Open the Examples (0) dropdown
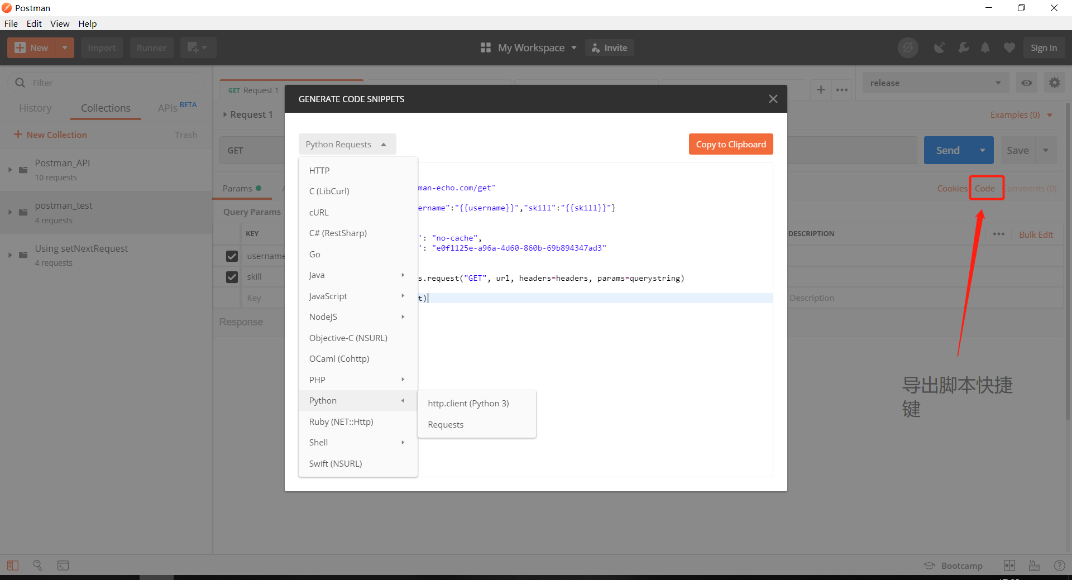1072x580 pixels. (1021, 114)
